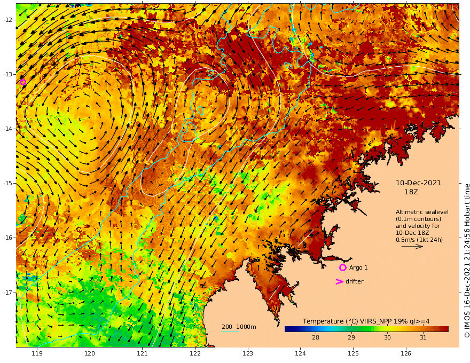This screenshot has width=470, height=363.
Task: Click the '200' depth contour label
Action: pyautogui.click(x=227, y=327)
